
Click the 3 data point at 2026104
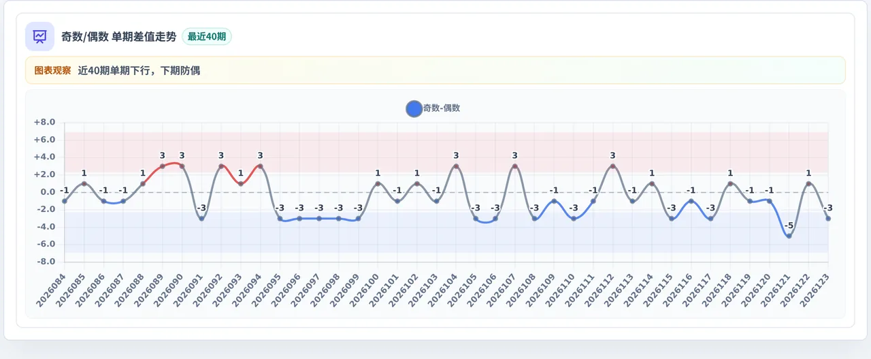(456, 166)
